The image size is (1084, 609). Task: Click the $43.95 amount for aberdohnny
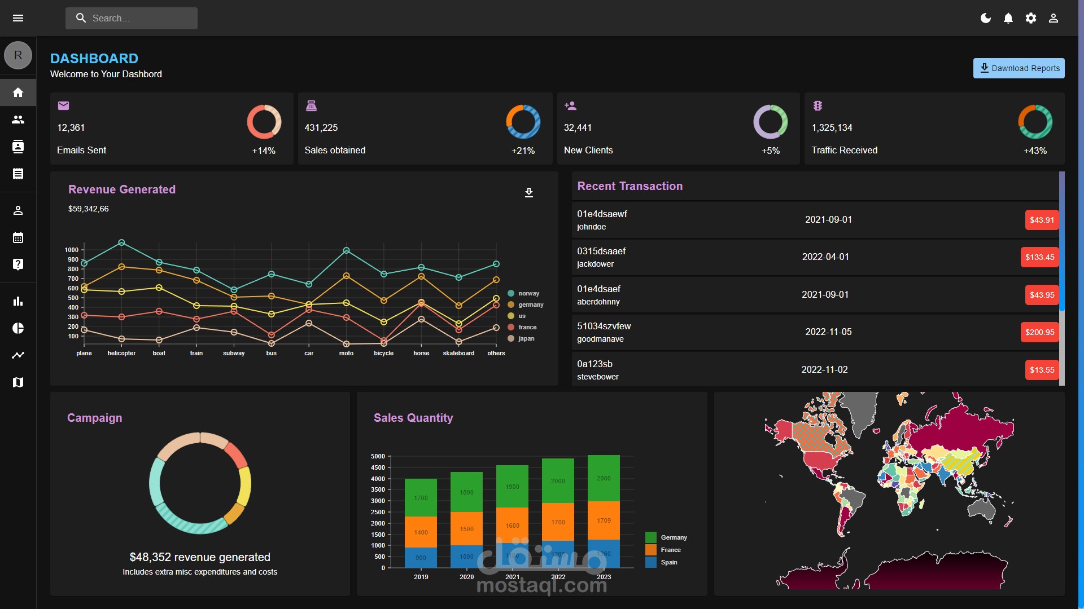(x=1042, y=295)
